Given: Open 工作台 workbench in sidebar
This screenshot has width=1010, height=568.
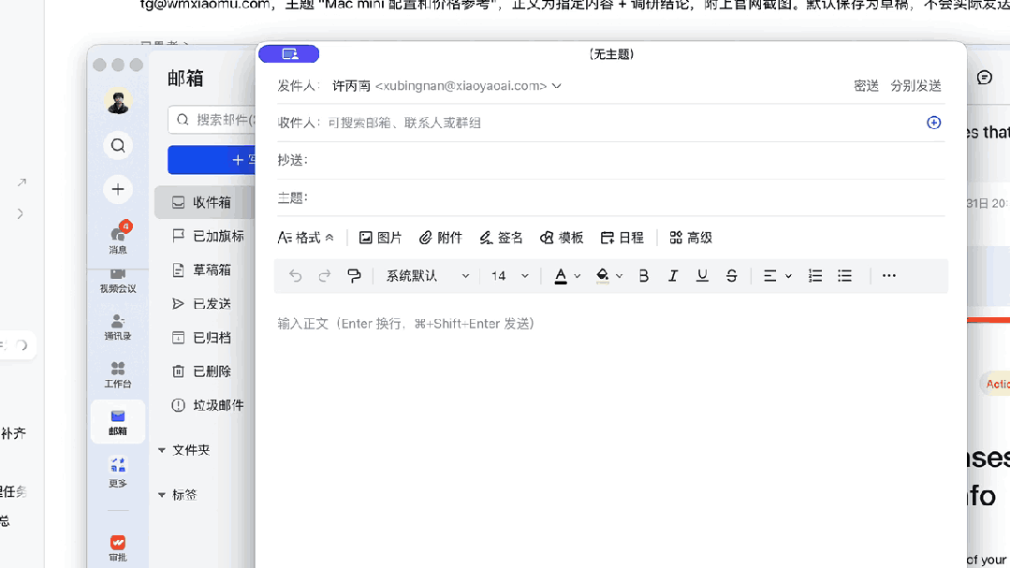Looking at the screenshot, I should click(x=118, y=375).
